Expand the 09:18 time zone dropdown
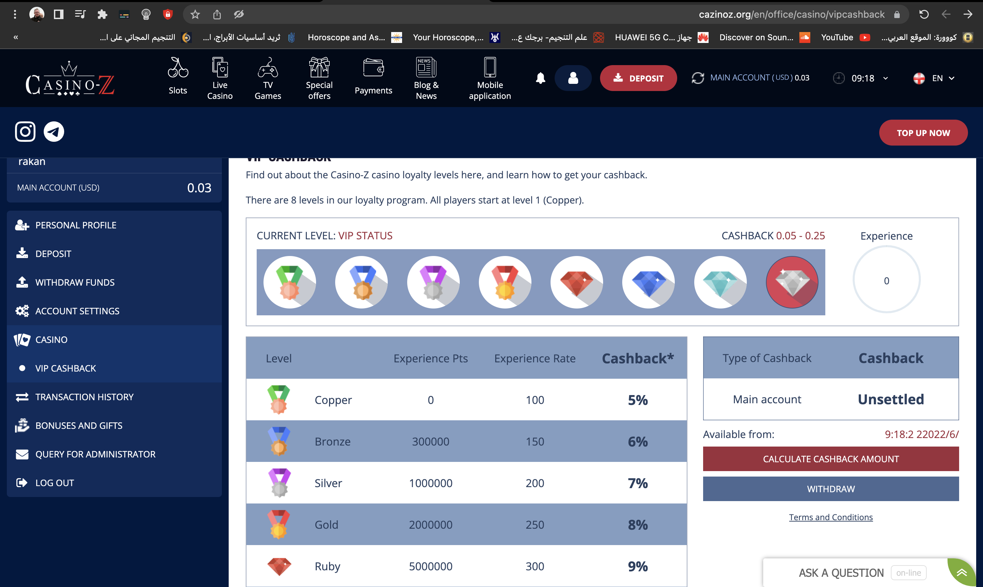Screen dimensions: 983x587 pyautogui.click(x=864, y=78)
